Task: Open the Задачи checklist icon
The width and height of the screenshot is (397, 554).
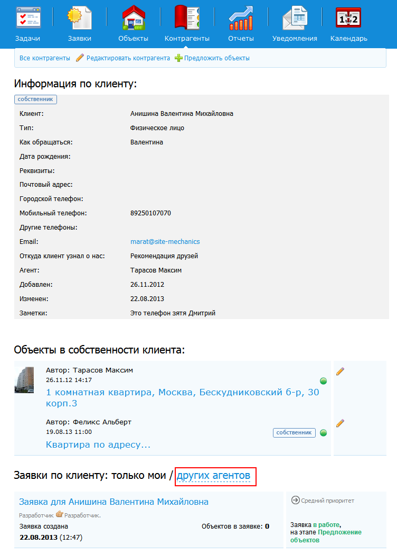Action: (28, 17)
